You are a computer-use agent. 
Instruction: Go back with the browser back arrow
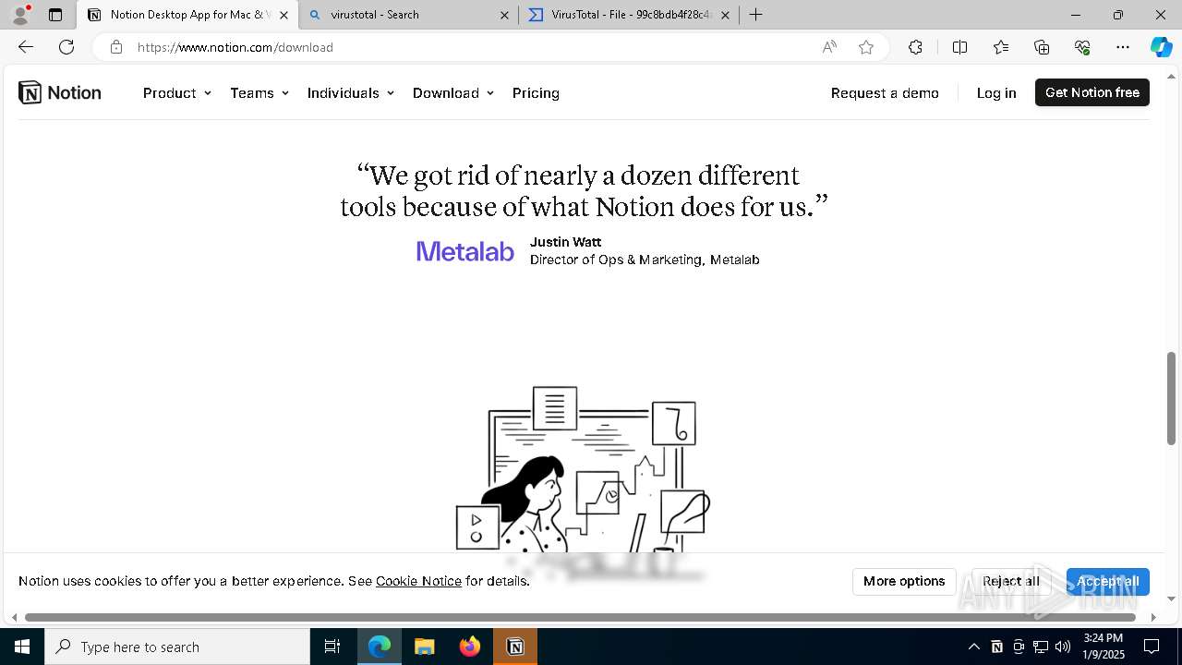pyautogui.click(x=26, y=47)
